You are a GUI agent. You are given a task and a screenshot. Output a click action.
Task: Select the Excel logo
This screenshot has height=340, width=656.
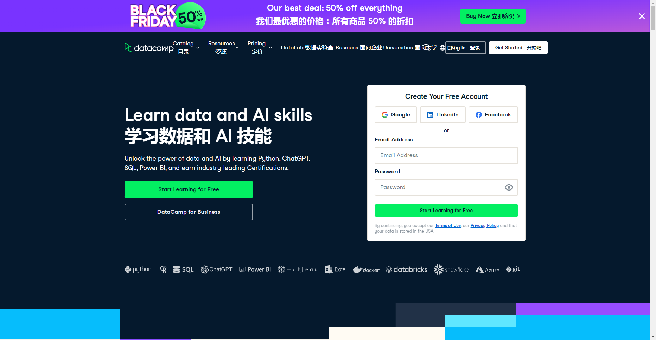coord(336,269)
